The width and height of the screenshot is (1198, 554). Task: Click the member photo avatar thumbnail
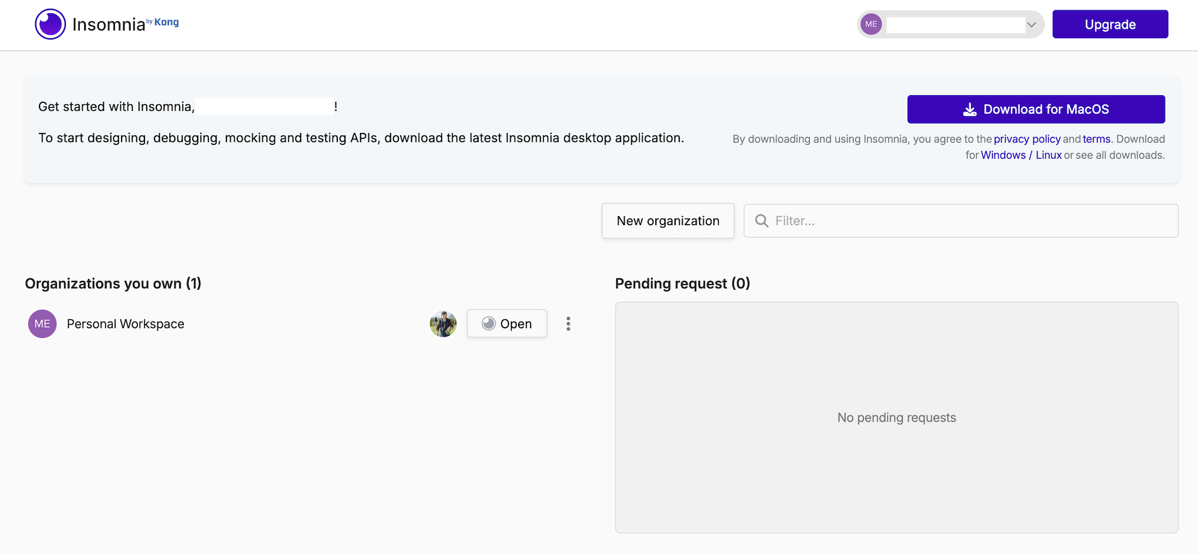[443, 324]
